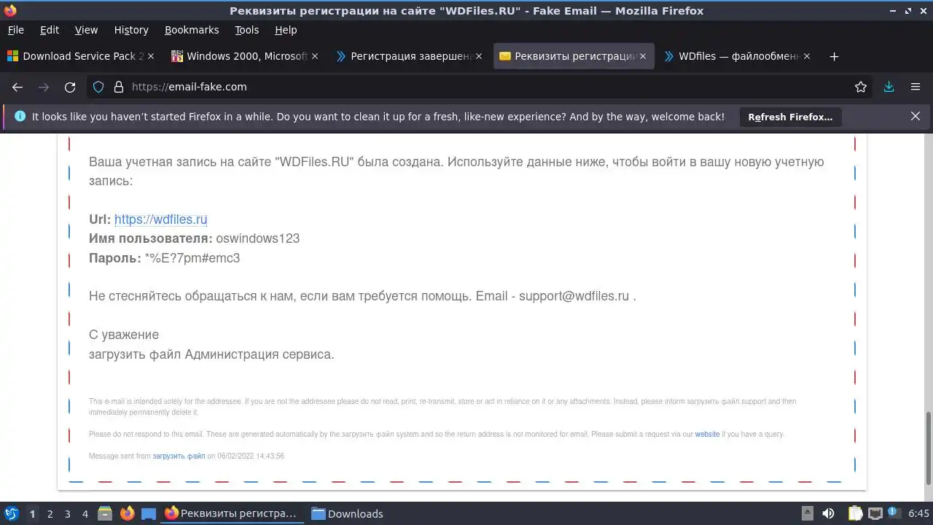The image size is (933, 525).
Task: Click the eject removable media tray icon
Action: coord(807,513)
